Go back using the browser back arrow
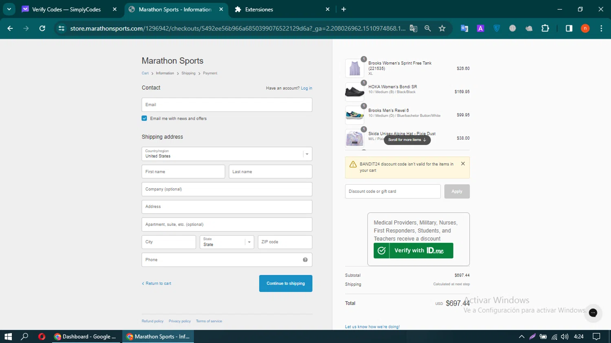 (10, 28)
